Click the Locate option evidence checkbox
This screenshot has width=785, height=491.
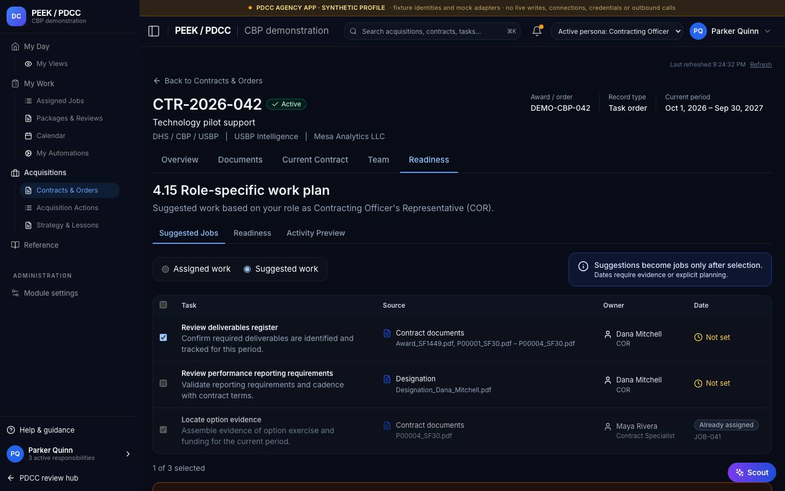[163, 430]
